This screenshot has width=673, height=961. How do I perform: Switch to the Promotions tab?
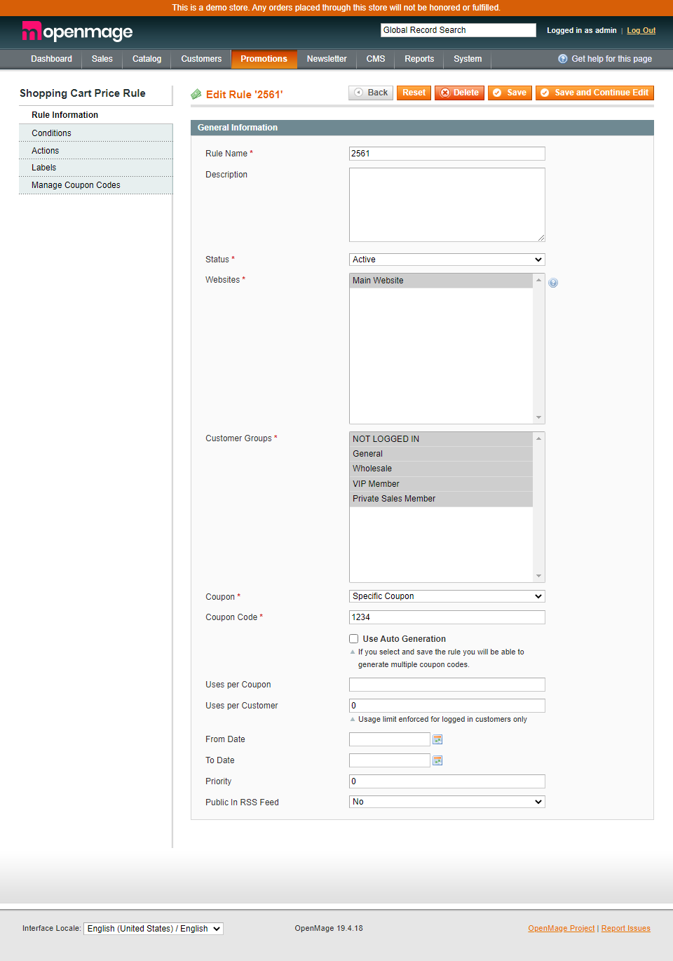[x=264, y=59]
